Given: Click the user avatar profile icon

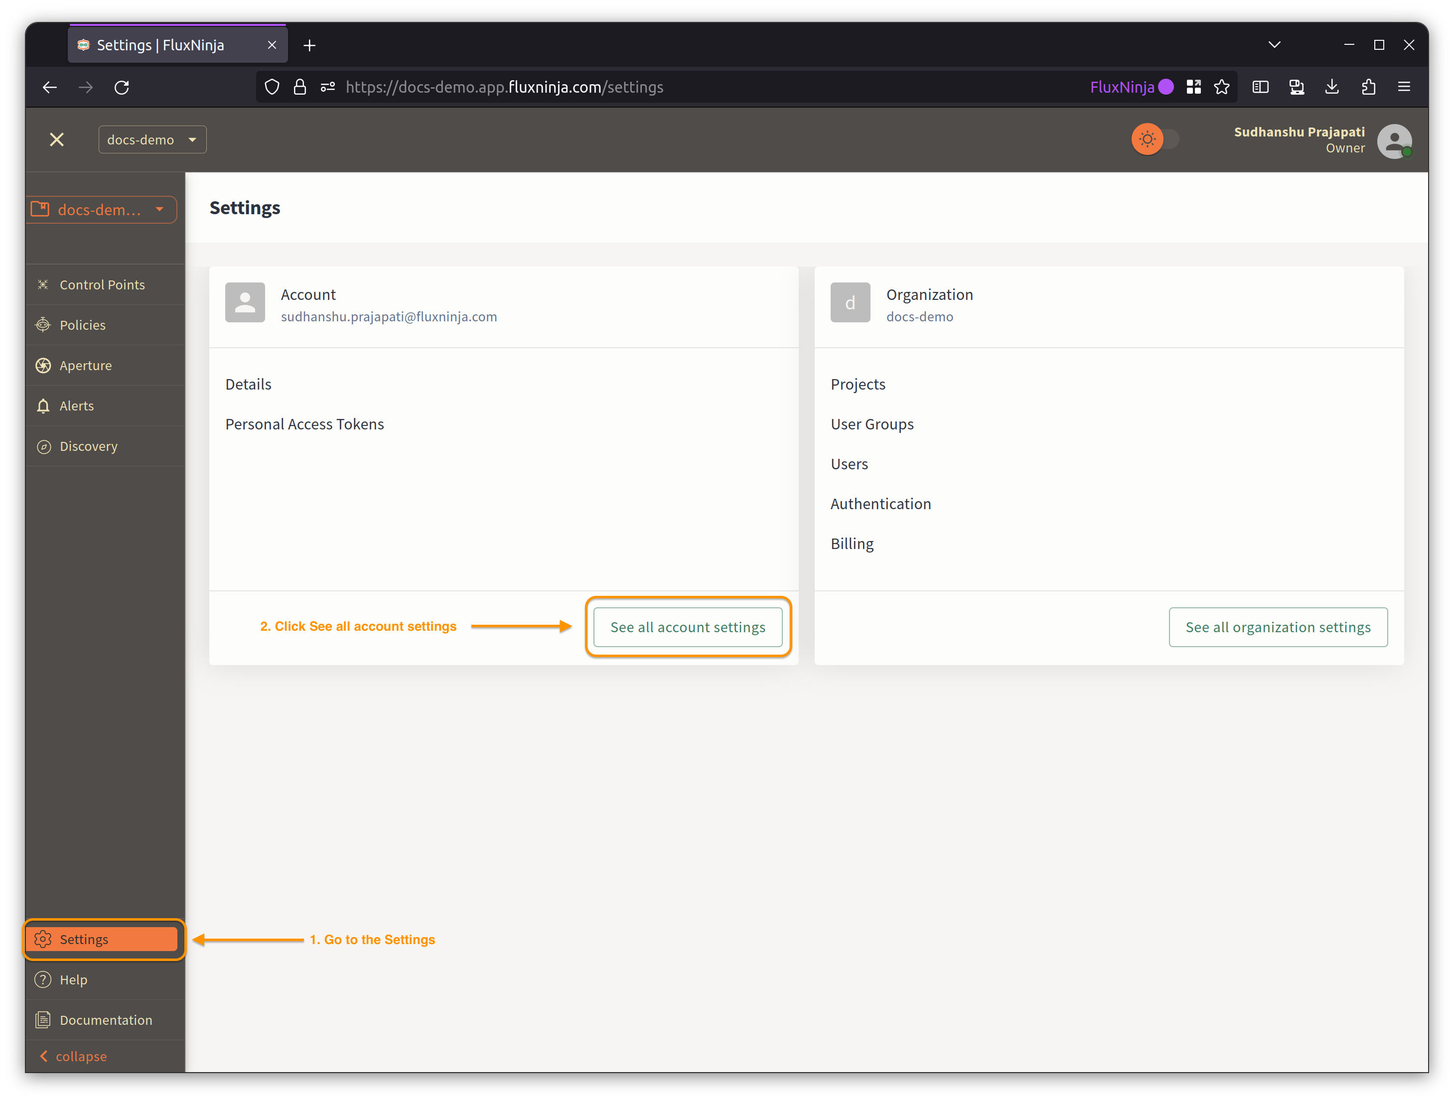Looking at the screenshot, I should [x=1394, y=140].
